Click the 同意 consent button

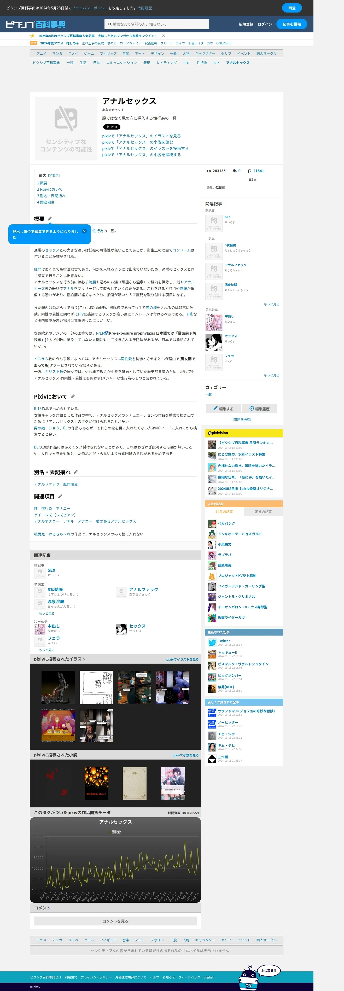(x=292, y=8)
